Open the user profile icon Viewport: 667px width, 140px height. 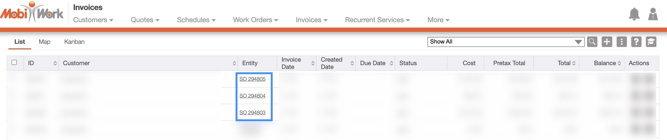(653, 14)
